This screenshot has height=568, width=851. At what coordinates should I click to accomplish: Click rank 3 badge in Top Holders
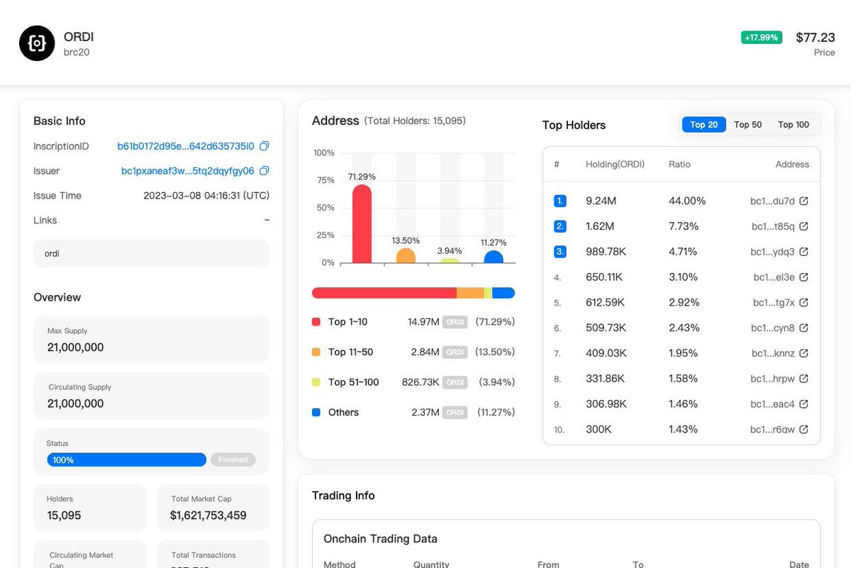pos(560,252)
